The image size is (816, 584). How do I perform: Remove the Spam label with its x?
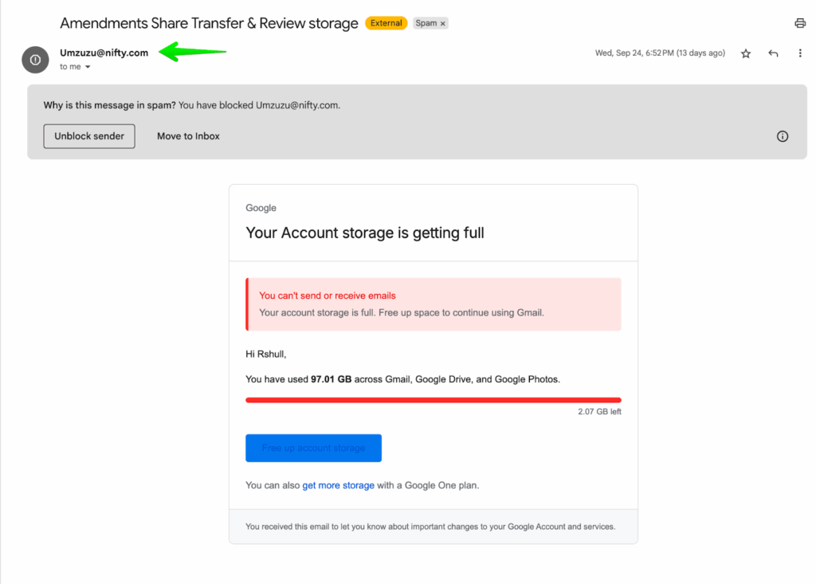[x=443, y=24]
